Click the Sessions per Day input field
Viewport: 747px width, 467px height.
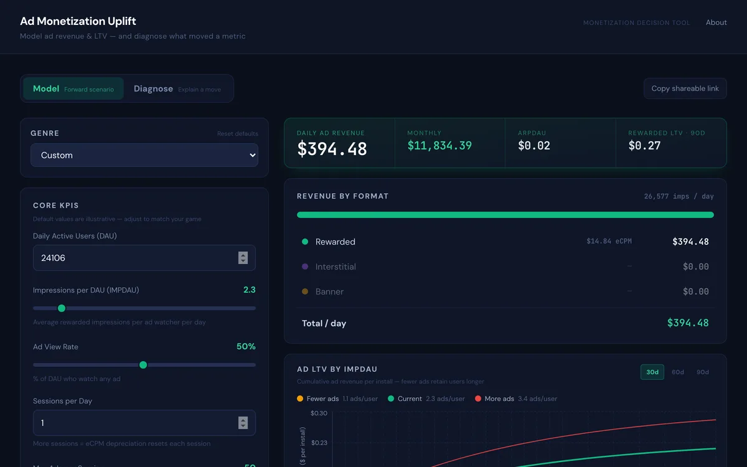(144, 423)
